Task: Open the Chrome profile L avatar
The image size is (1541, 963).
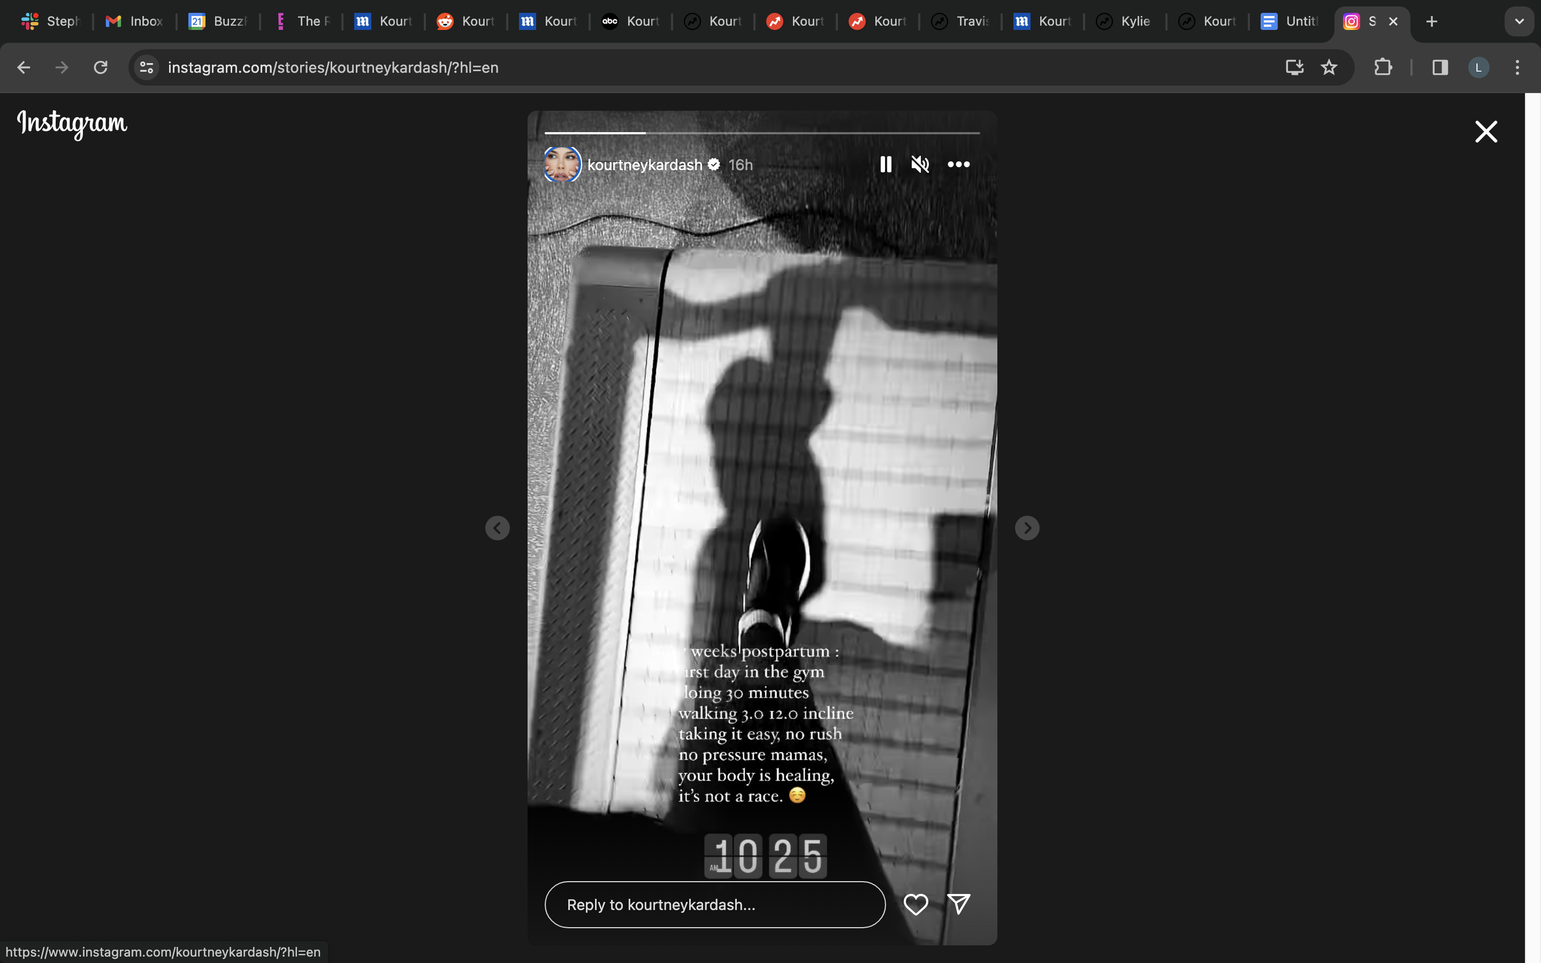Action: tap(1478, 67)
